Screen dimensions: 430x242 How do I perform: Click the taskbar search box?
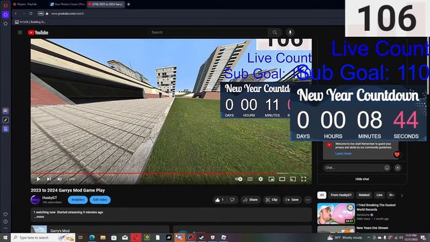pyautogui.click(x=43, y=237)
